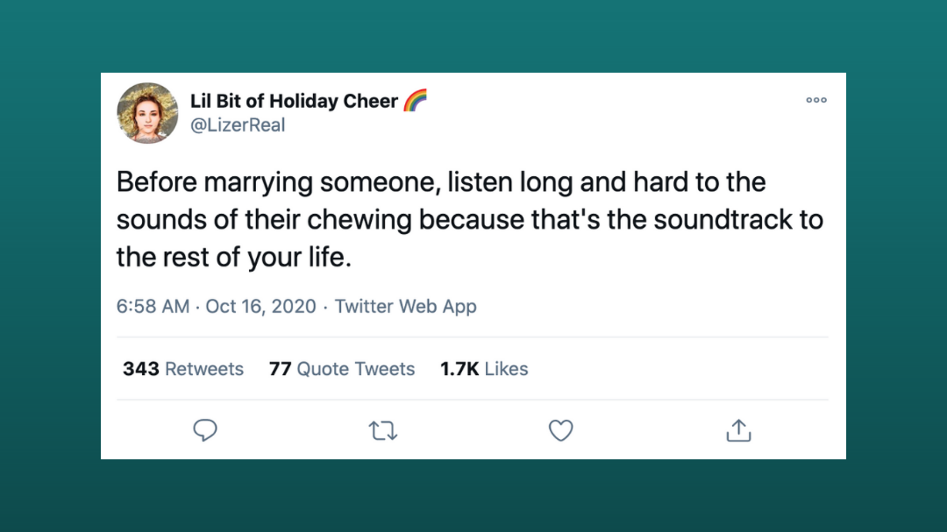Click the Oct 16, 2020 date
Screen dimensions: 947x532
[260, 306]
